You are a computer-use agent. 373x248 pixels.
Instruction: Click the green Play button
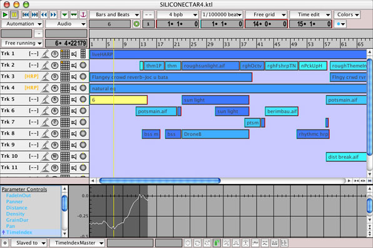pyautogui.click(x=5, y=14)
